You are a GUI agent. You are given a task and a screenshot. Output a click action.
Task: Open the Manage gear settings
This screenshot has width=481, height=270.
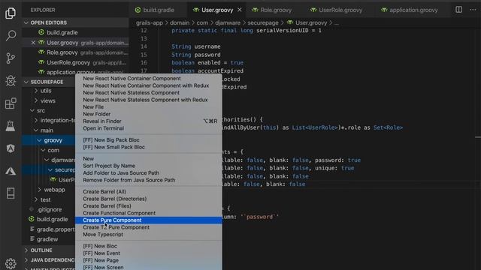pos(11,263)
